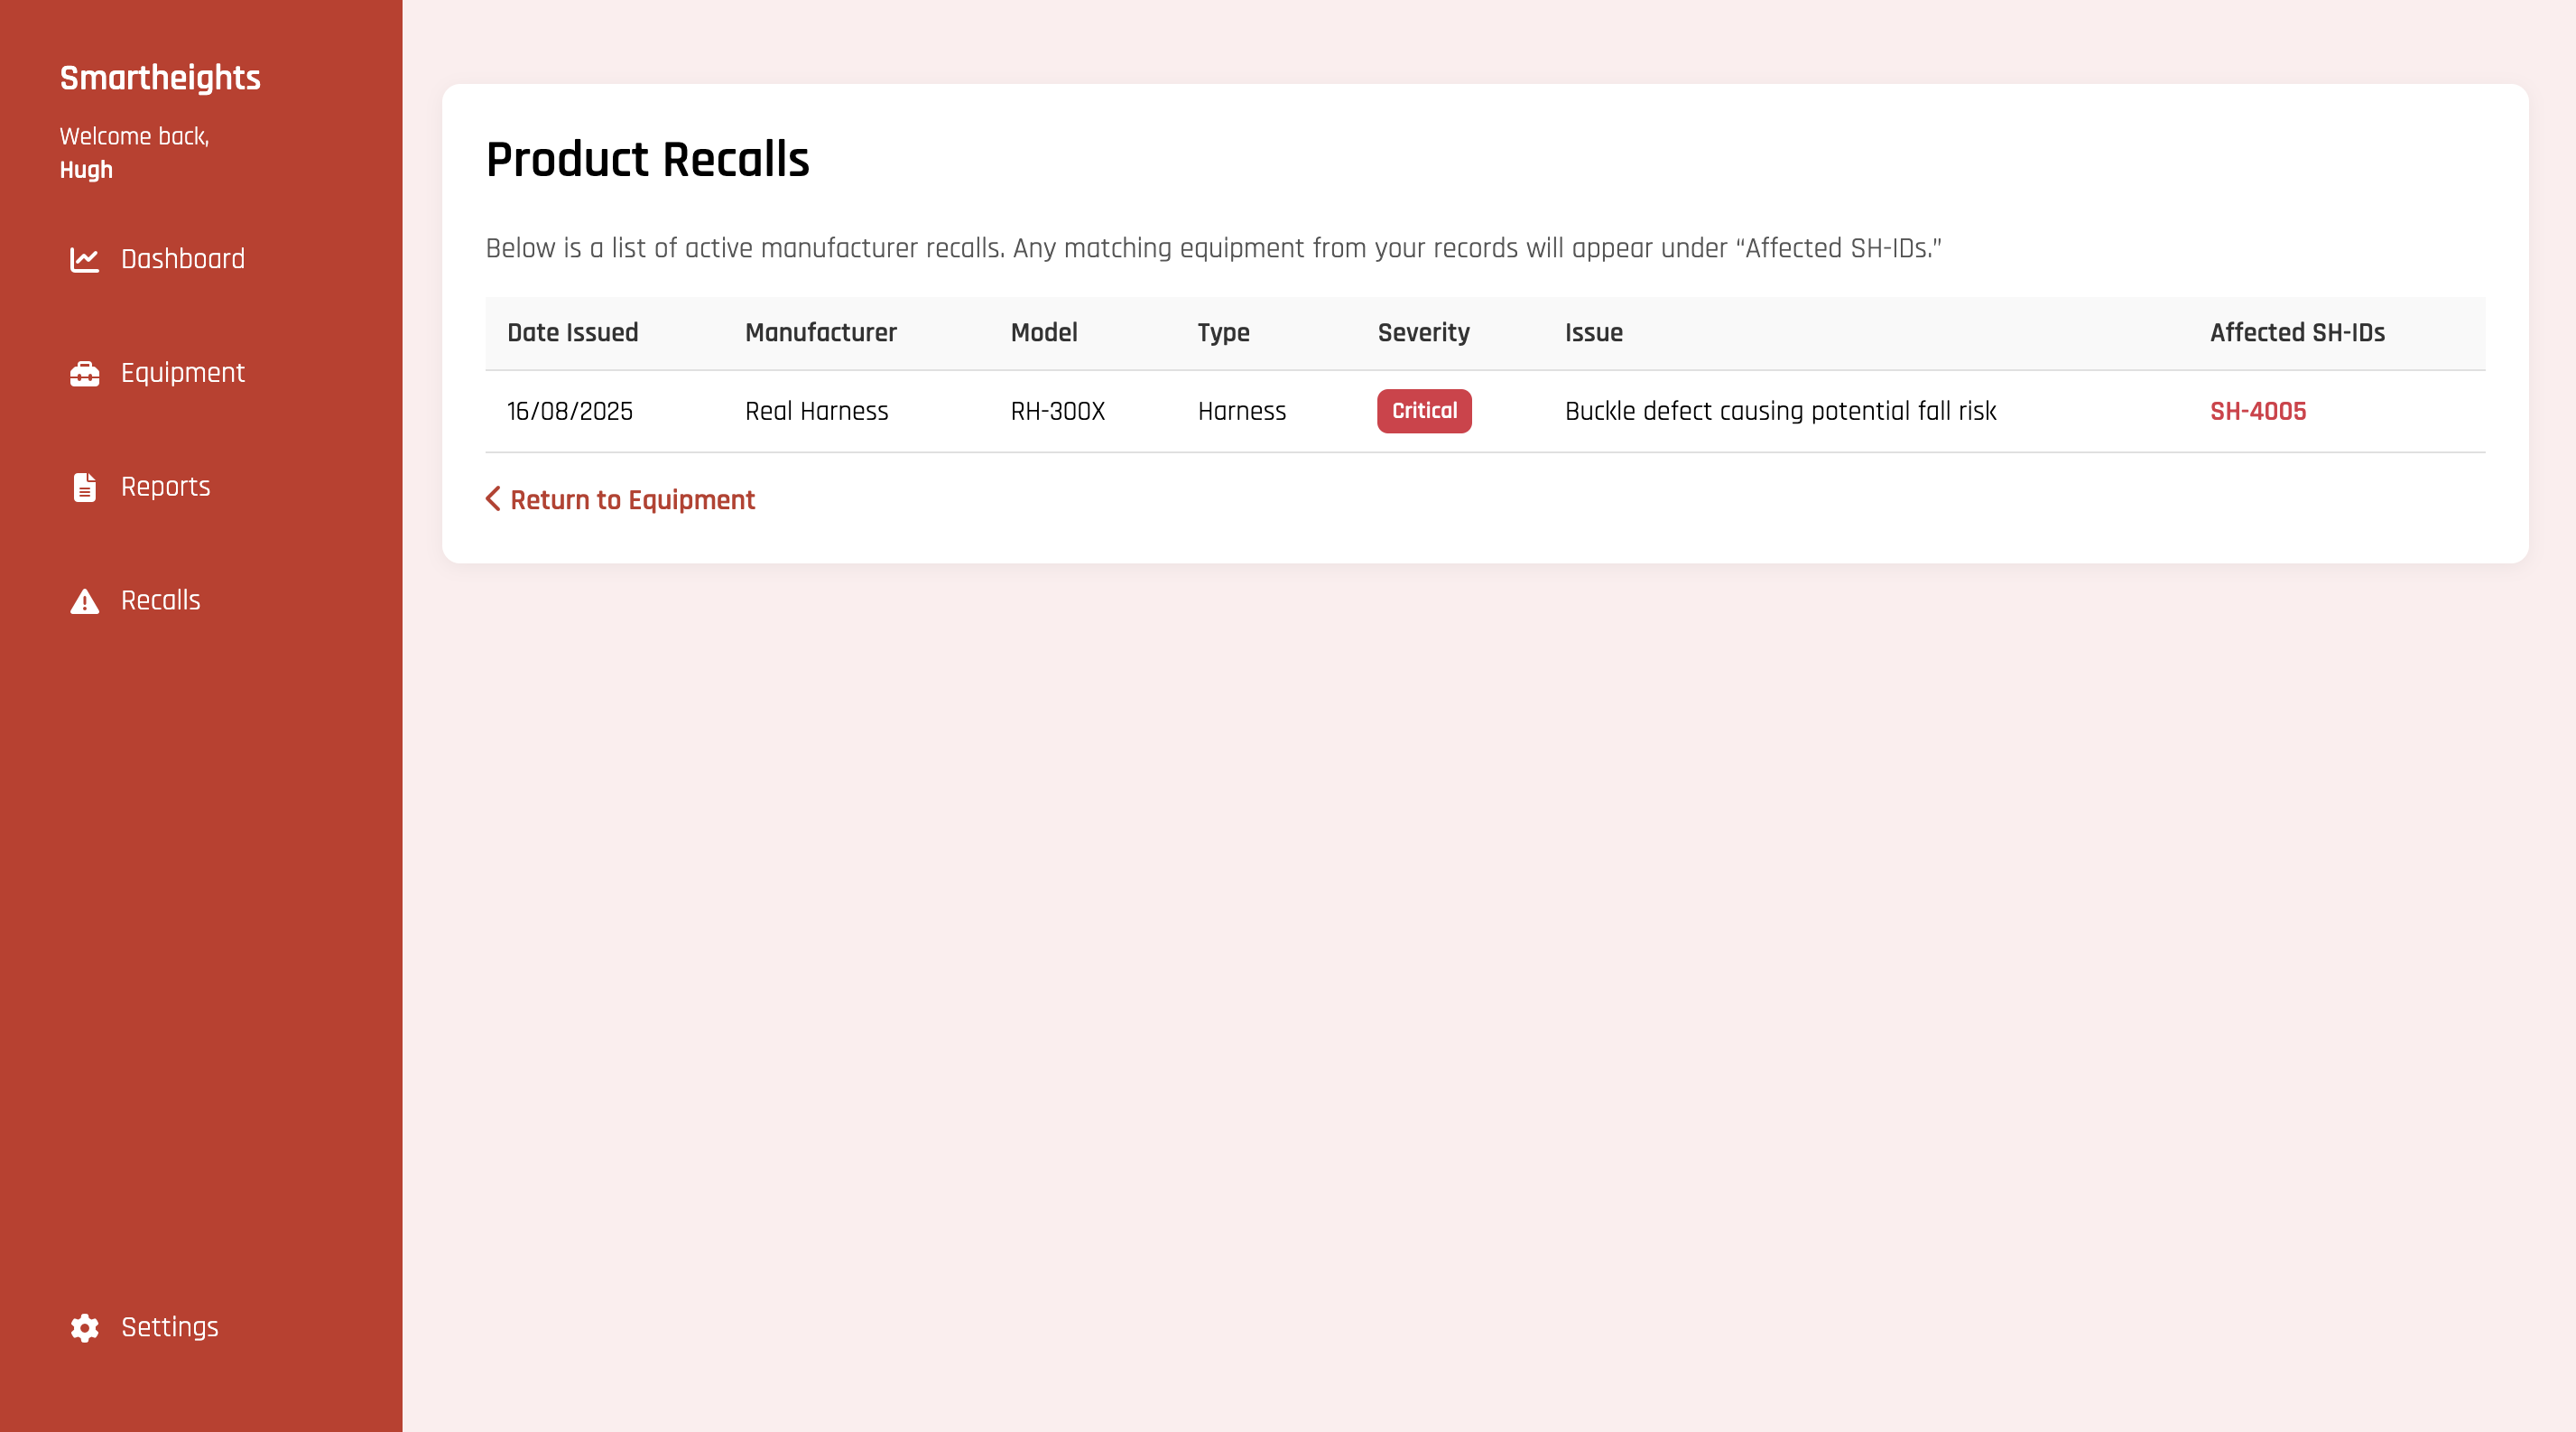Go to the Equipment page in sidebar

click(x=182, y=373)
